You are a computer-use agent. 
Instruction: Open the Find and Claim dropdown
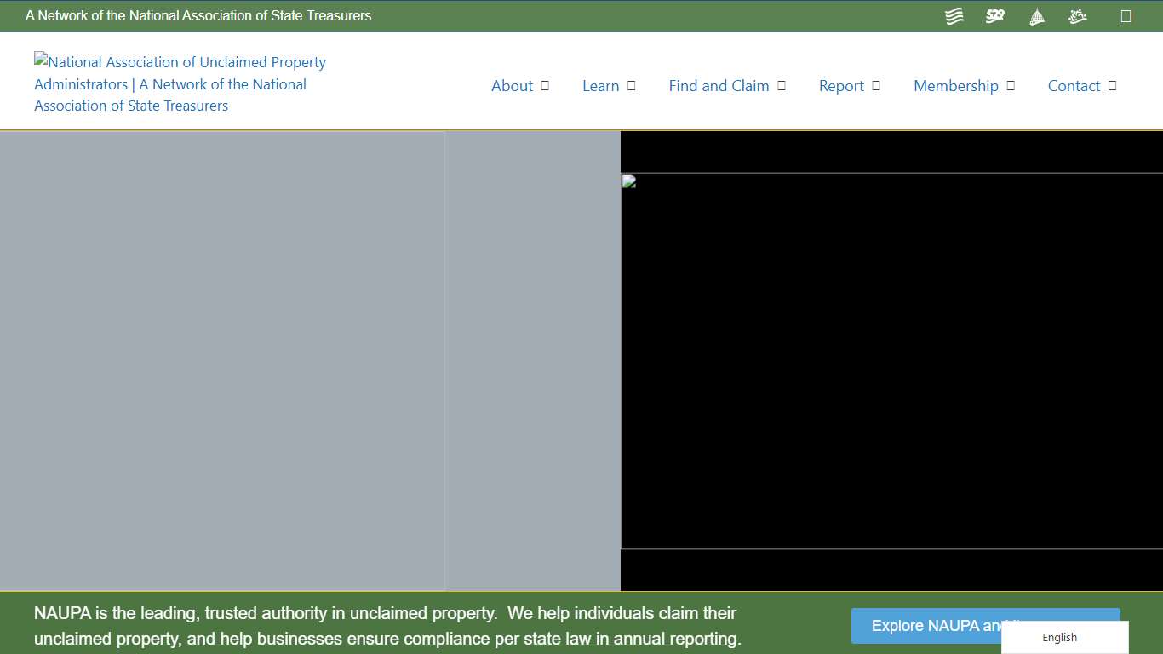coord(782,85)
